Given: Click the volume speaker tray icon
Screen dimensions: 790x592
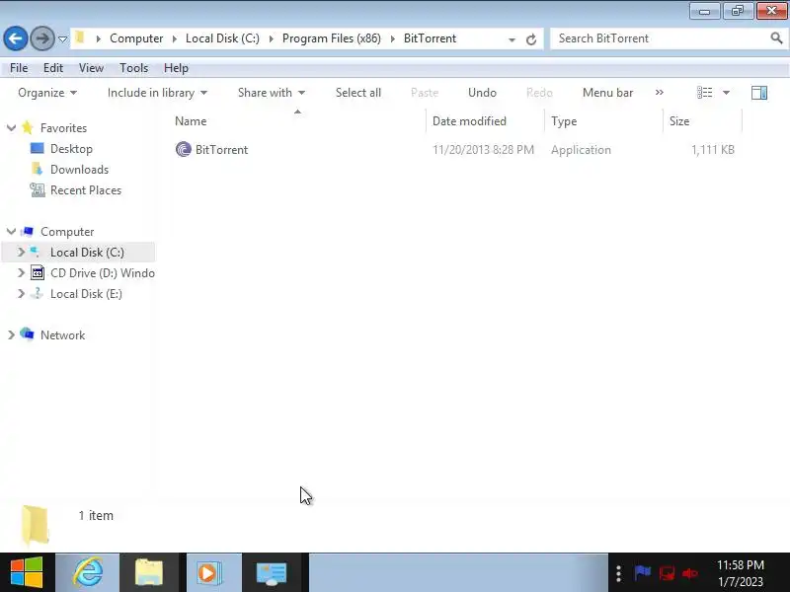Looking at the screenshot, I should 689,573.
